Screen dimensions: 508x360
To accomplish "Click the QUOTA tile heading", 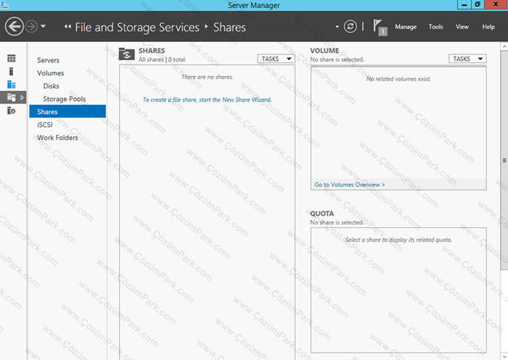I will coord(321,214).
